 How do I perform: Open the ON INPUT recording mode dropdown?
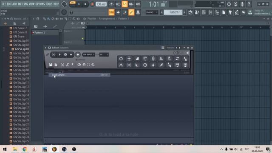coord(88,55)
